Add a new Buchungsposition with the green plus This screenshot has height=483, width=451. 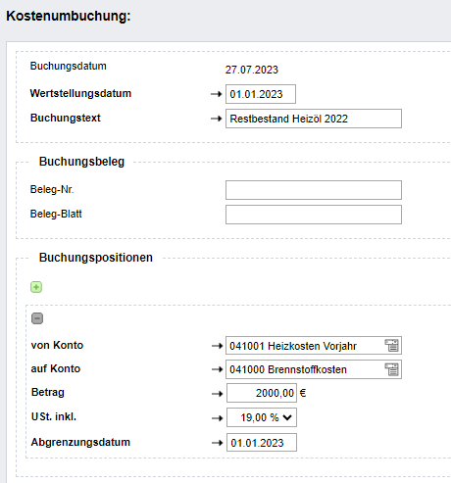tap(36, 287)
